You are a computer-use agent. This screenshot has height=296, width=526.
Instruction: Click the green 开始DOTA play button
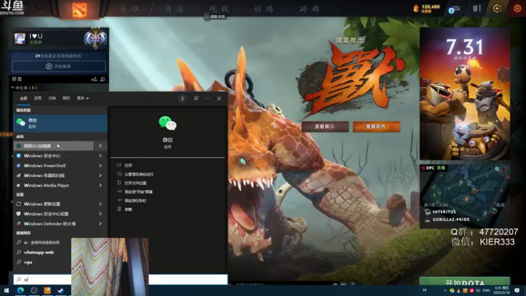(465, 282)
